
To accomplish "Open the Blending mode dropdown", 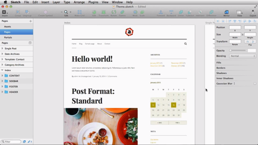I will tap(242, 56).
